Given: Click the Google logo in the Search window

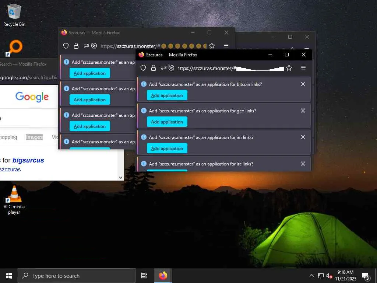Looking at the screenshot, I should pyautogui.click(x=32, y=97).
